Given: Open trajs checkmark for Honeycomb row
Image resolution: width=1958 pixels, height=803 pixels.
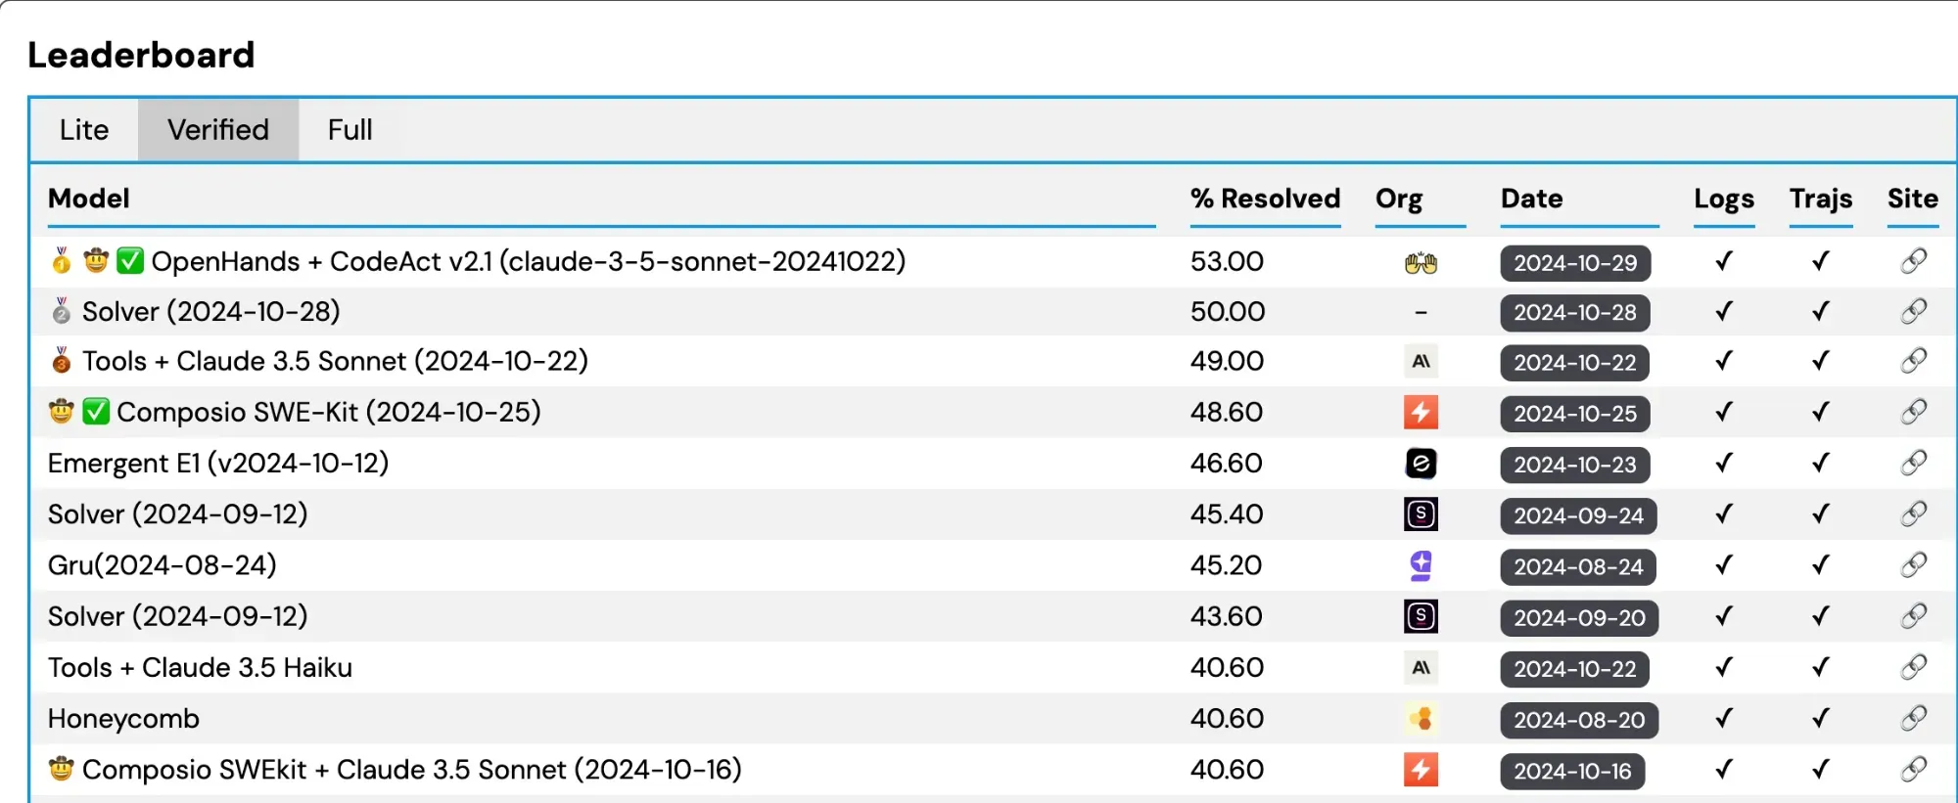Looking at the screenshot, I should pyautogui.click(x=1821, y=719).
